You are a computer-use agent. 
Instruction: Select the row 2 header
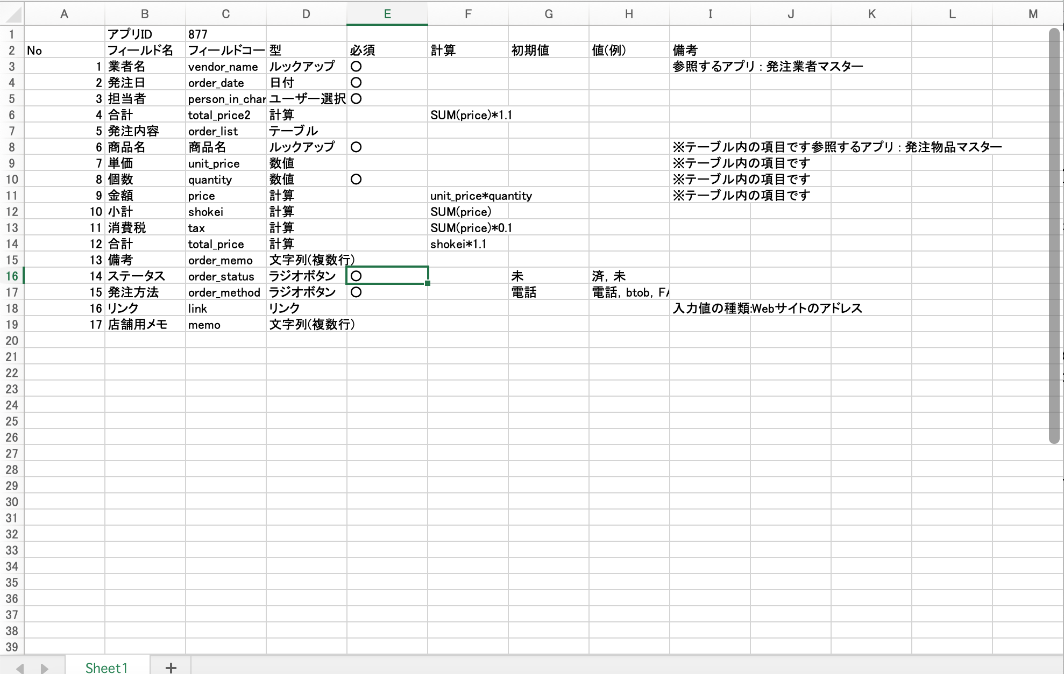(12, 51)
